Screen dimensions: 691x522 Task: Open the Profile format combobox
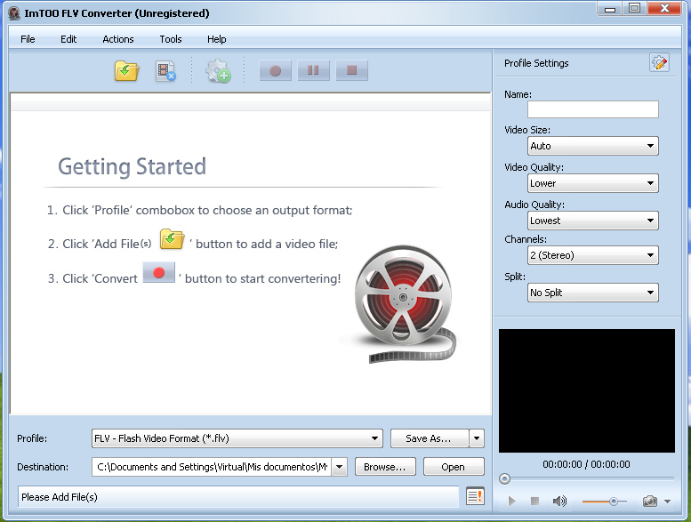point(237,438)
